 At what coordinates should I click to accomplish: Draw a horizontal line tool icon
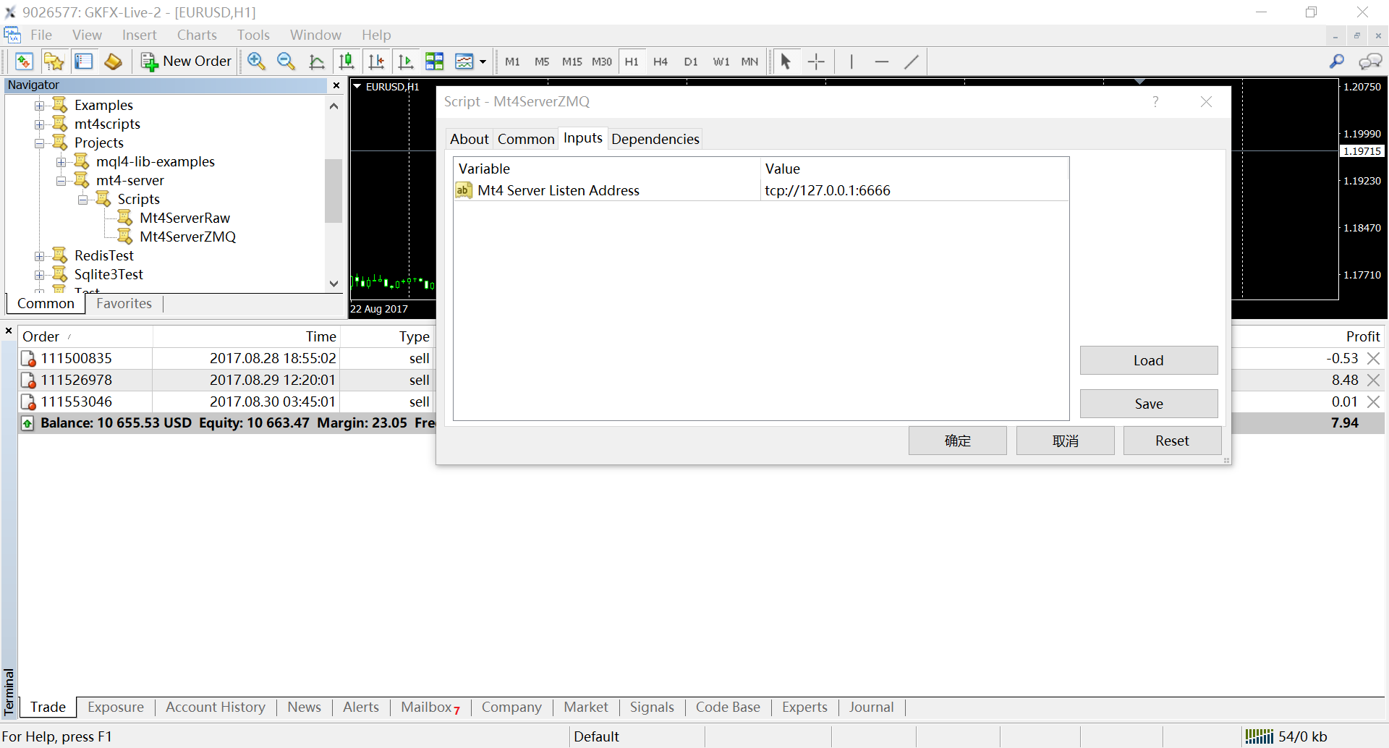(881, 61)
